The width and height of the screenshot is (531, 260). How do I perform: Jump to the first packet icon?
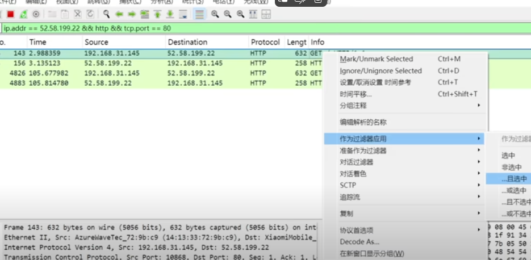pos(157,14)
